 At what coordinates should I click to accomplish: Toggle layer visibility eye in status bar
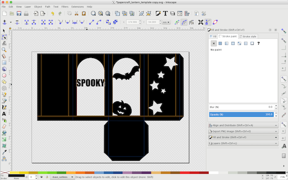pos(41,177)
